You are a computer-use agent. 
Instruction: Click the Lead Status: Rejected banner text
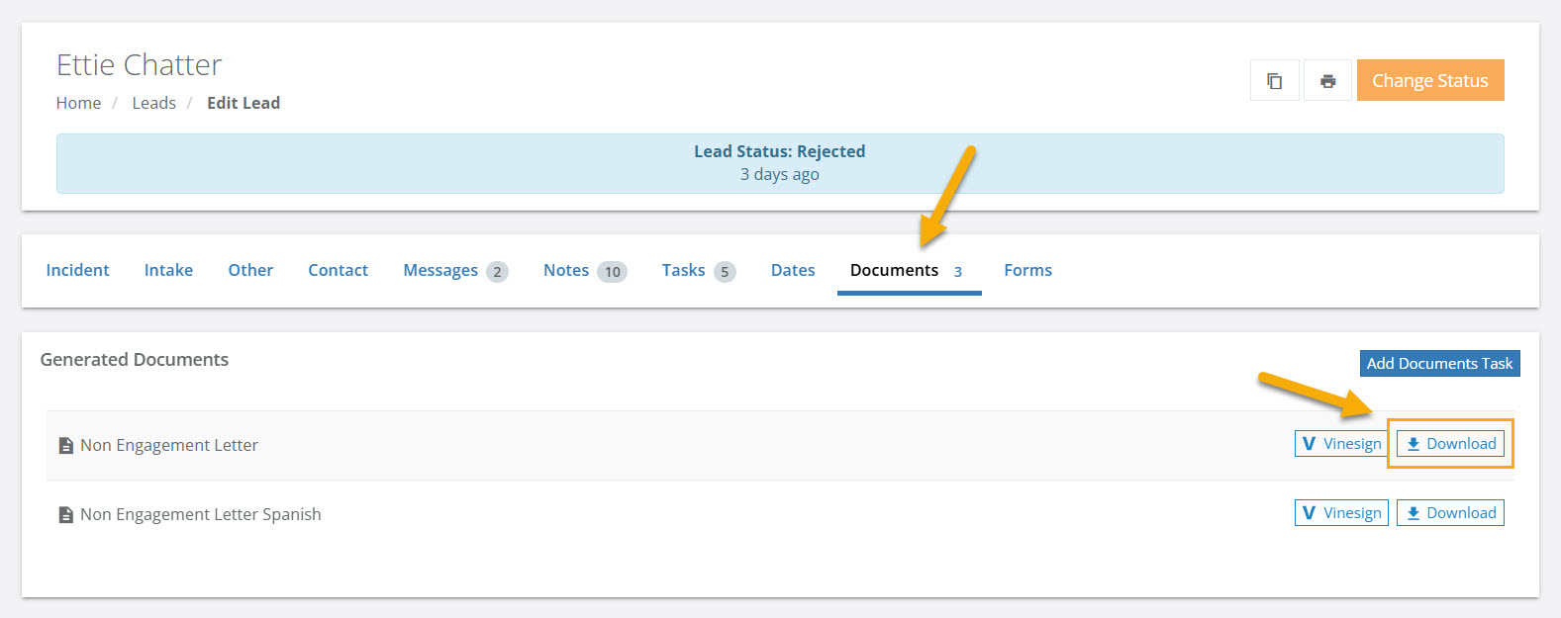[x=780, y=151]
